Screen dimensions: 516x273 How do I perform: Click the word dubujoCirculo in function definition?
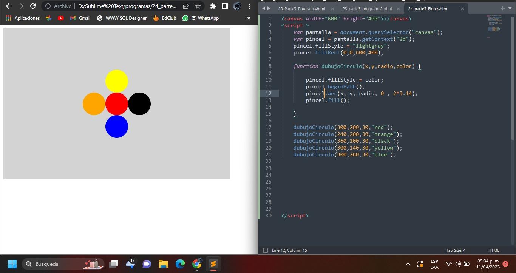point(341,66)
